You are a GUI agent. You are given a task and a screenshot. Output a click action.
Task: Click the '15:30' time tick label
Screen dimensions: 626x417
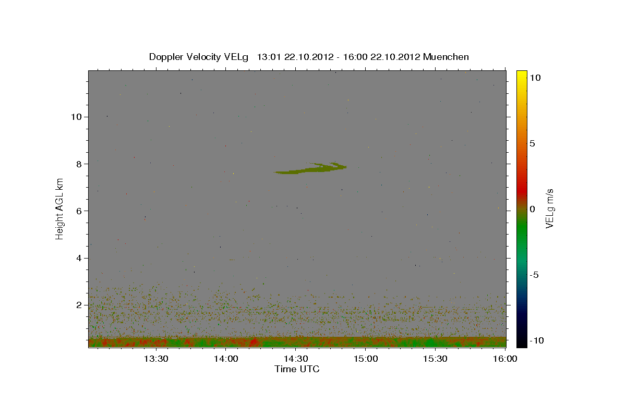coord(435,359)
